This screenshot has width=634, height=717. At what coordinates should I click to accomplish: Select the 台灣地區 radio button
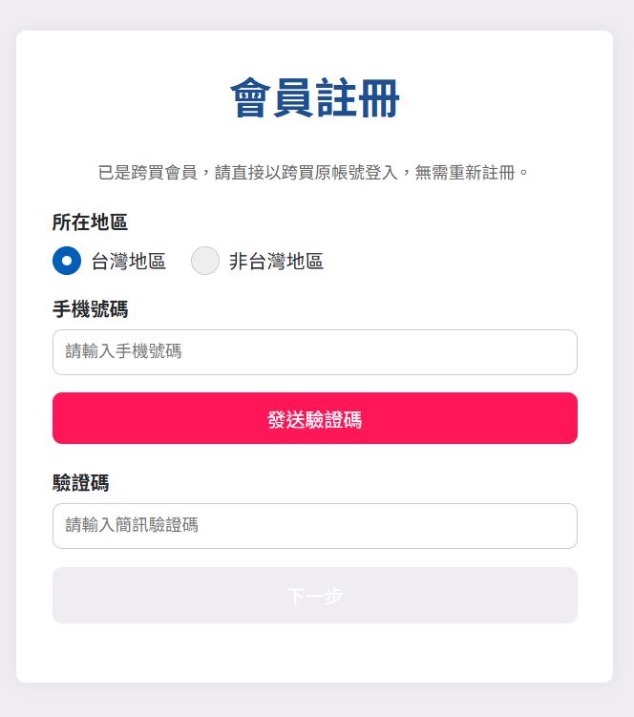point(67,261)
